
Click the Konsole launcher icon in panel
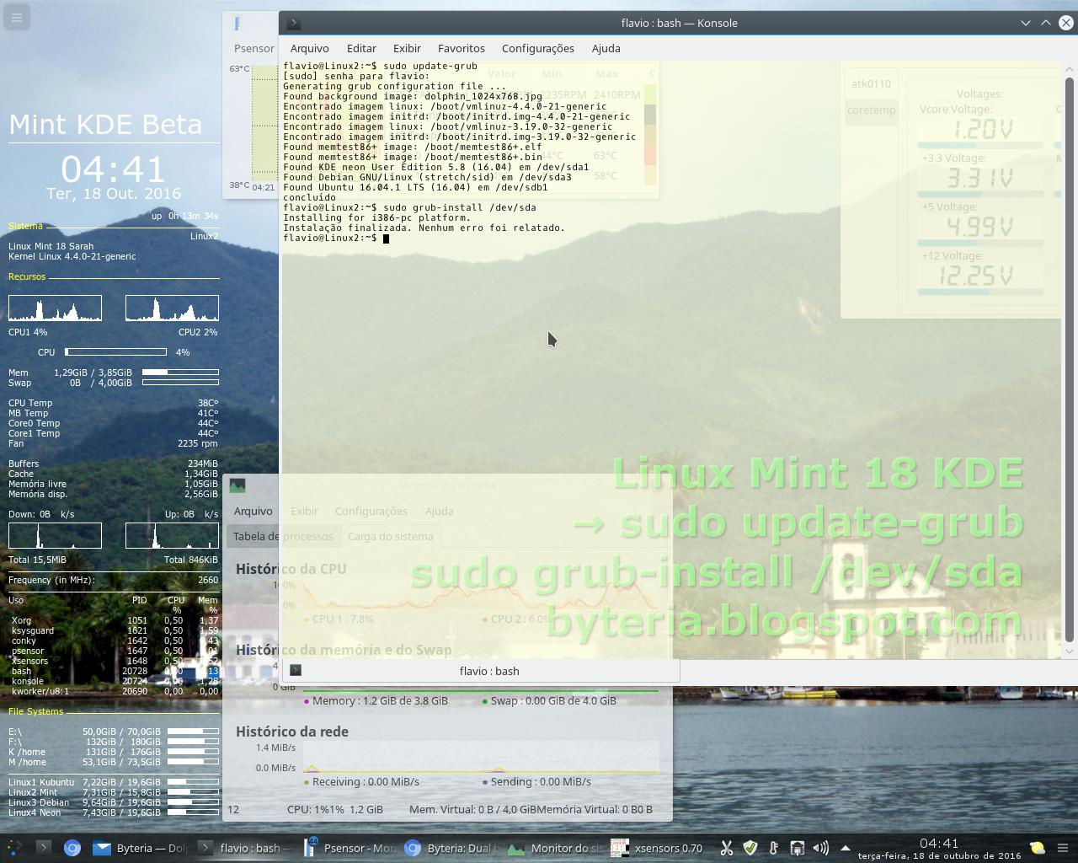[x=44, y=848]
